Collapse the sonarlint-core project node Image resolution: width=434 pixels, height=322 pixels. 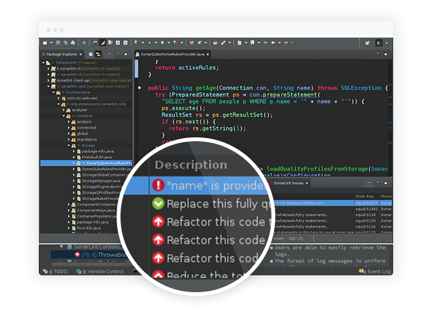(49, 86)
